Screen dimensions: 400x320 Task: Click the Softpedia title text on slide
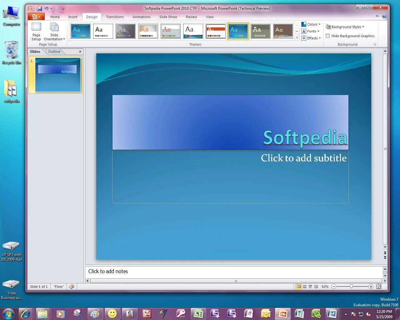(305, 137)
